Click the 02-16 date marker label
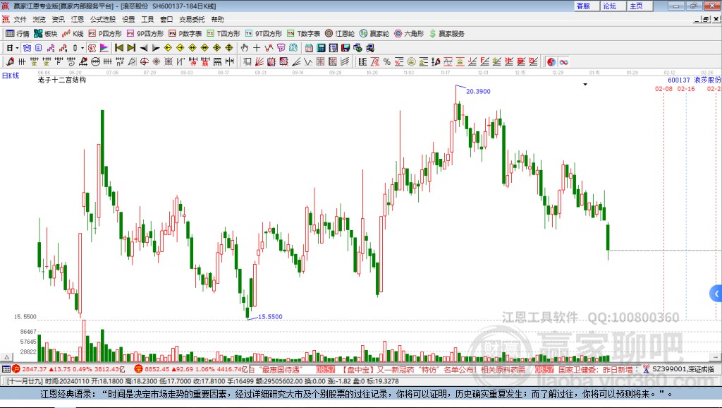This screenshot has width=722, height=408. point(685,88)
